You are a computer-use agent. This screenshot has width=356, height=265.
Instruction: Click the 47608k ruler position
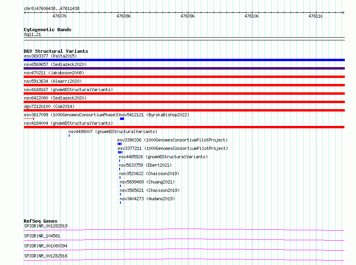click(x=124, y=16)
